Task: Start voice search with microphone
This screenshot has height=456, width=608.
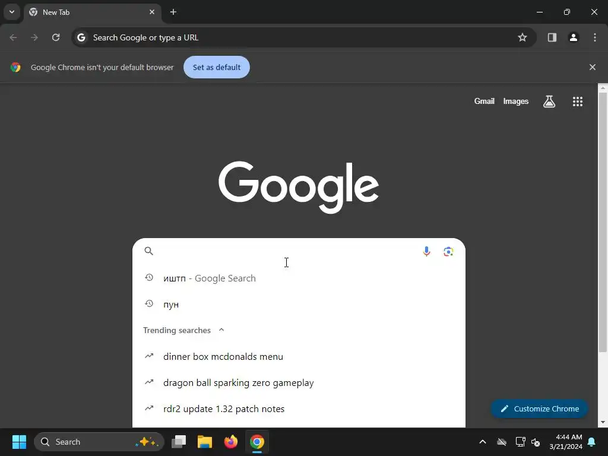Action: [426, 252]
